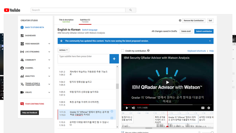Select the 1:15.3 subtitle line
The image size is (236, 133).
[x=87, y=124]
